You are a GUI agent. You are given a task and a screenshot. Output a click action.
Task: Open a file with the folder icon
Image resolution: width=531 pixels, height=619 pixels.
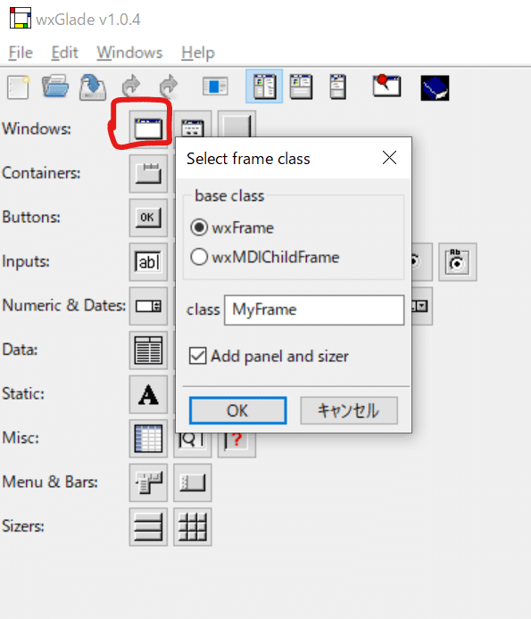click(55, 87)
